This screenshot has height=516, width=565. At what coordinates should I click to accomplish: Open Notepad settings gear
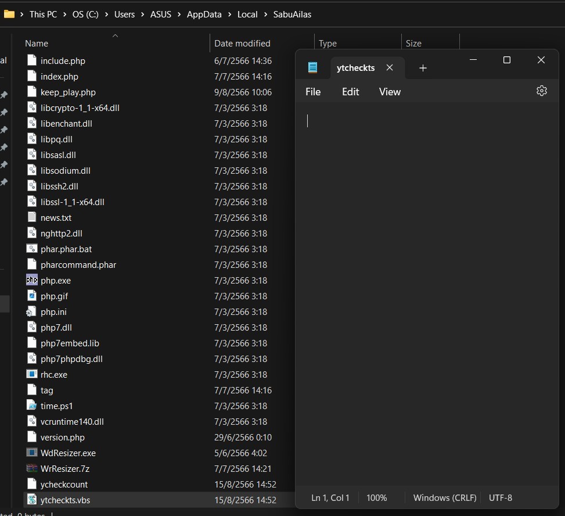pos(542,91)
